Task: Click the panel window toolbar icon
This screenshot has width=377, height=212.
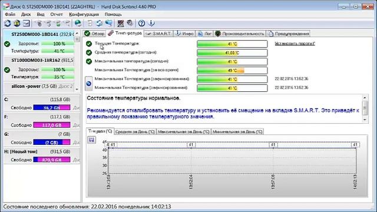Action: 26,24
